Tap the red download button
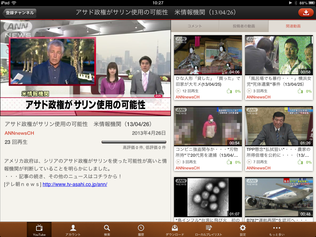The width and height of the screenshot is (316, 237). point(306,12)
